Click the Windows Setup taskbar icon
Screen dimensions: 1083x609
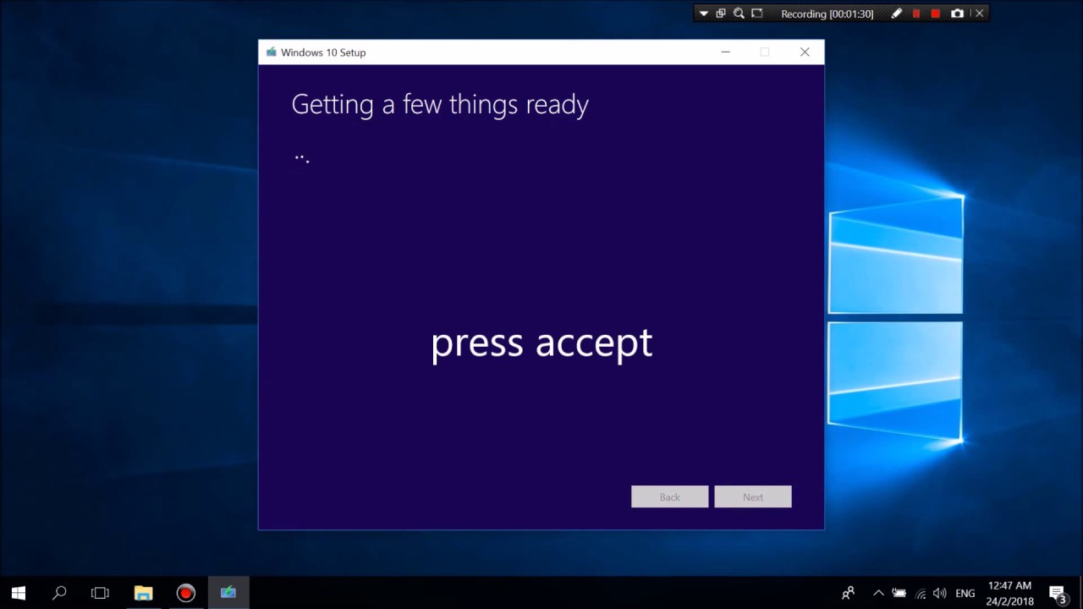coord(228,593)
